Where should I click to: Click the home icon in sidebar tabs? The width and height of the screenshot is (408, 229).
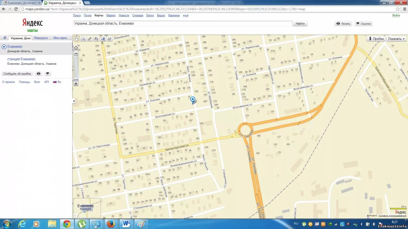point(5,38)
